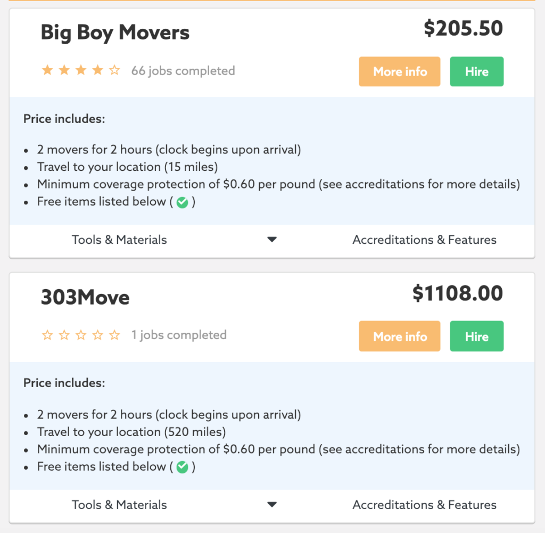The width and height of the screenshot is (545, 533).
Task: Switch to Accreditations & Features for Big Boy Movers
Action: pyautogui.click(x=424, y=240)
